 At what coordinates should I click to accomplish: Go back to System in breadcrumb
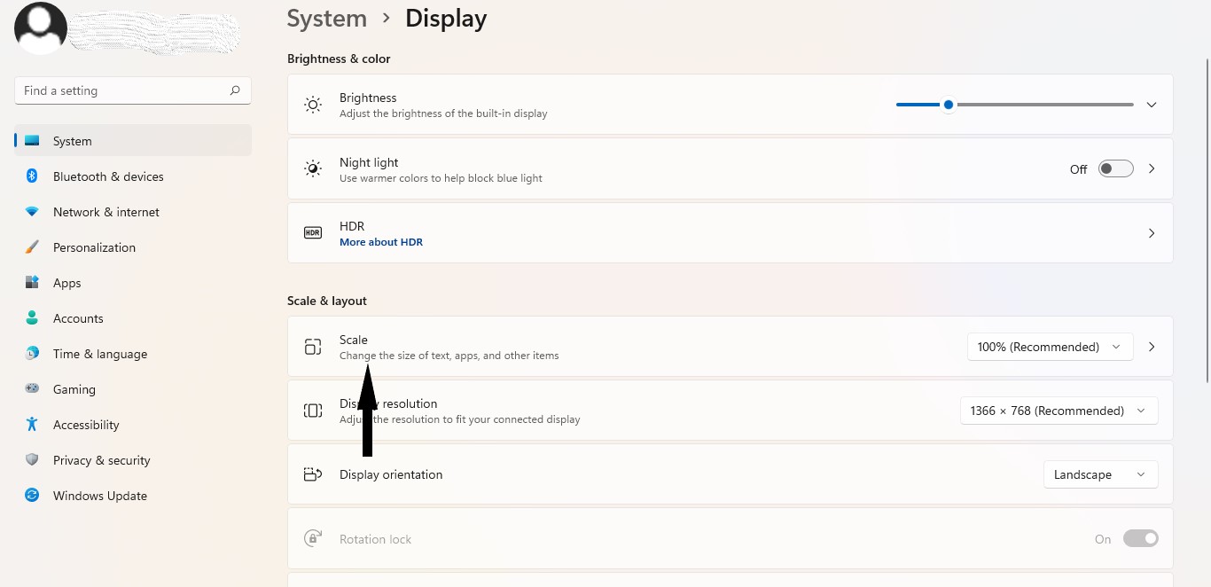[x=327, y=19]
